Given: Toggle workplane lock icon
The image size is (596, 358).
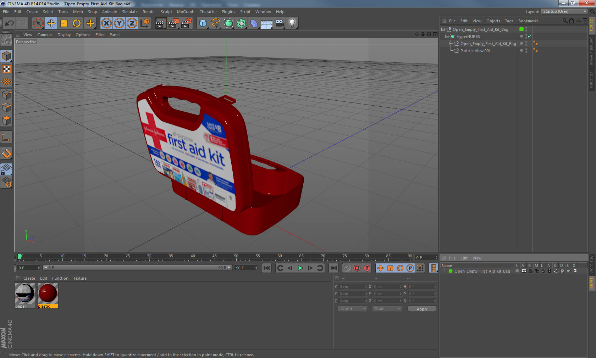Looking at the screenshot, I should [x=6, y=169].
